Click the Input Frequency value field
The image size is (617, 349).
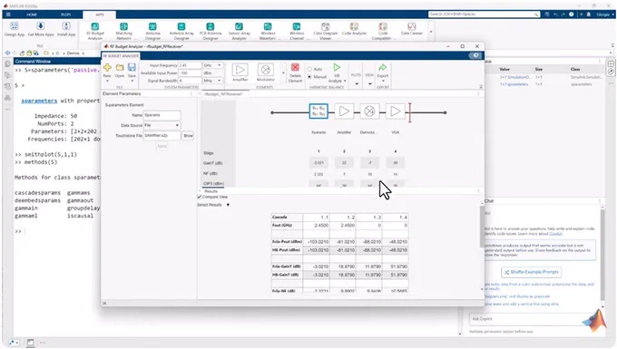[x=190, y=65]
